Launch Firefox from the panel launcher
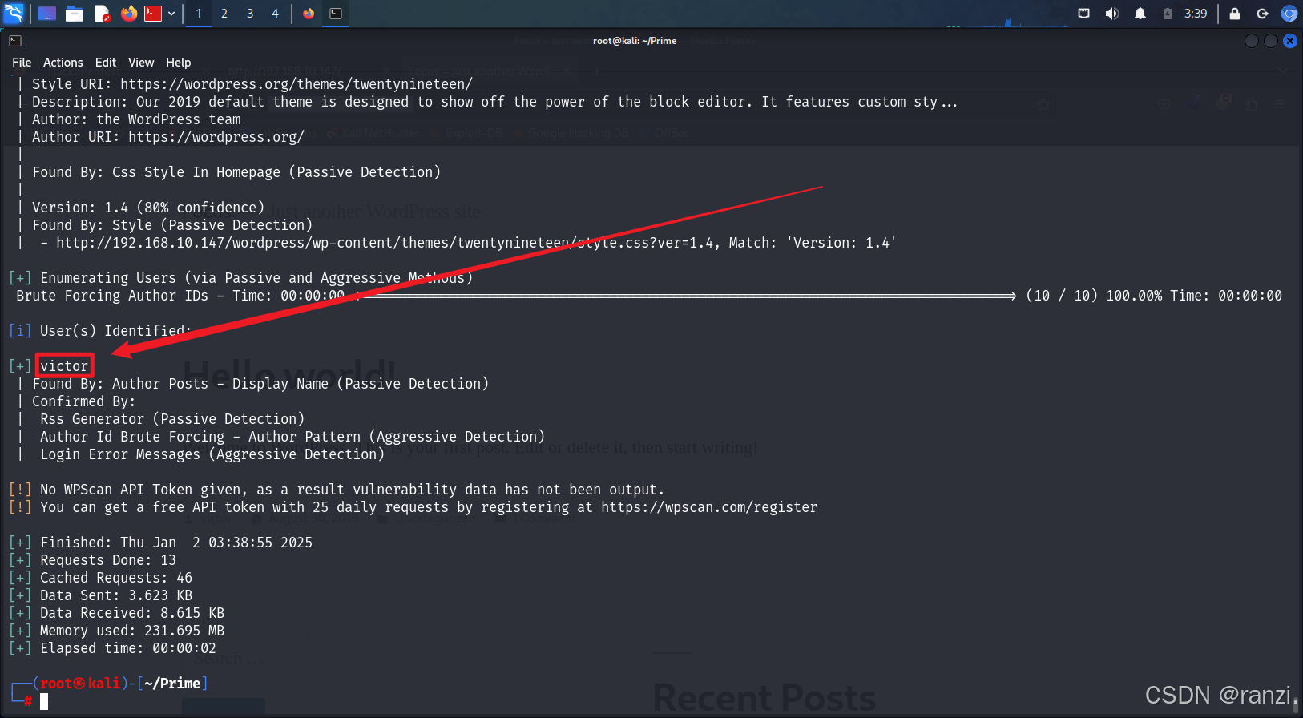The image size is (1303, 718). click(128, 14)
